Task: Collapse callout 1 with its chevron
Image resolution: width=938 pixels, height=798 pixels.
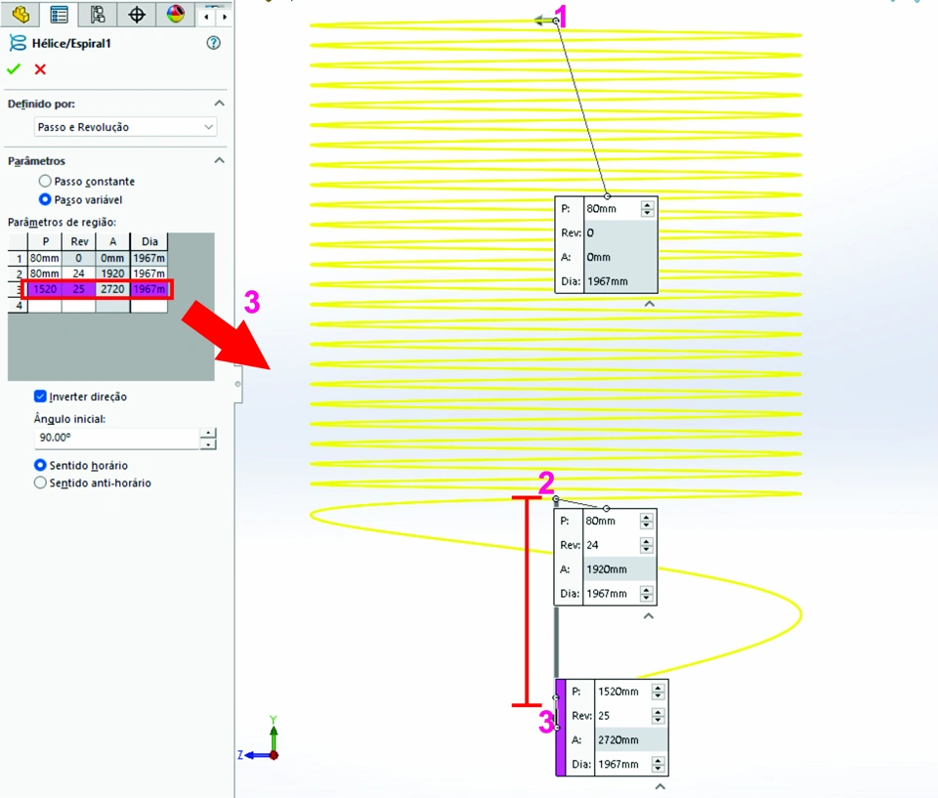Action: tap(650, 304)
